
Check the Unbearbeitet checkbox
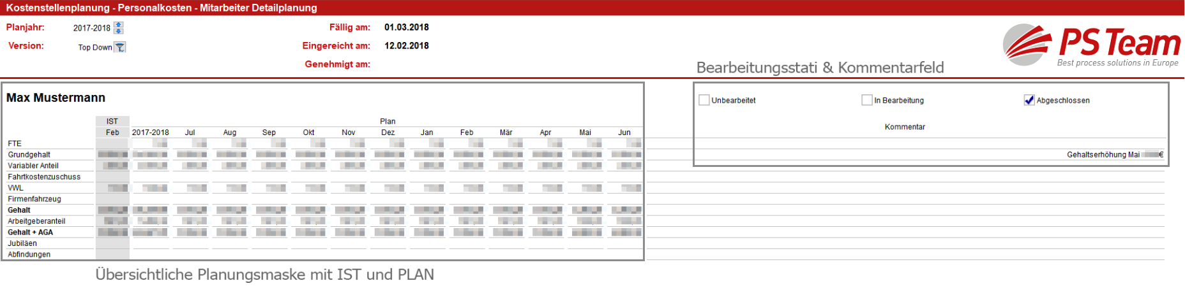(x=704, y=100)
